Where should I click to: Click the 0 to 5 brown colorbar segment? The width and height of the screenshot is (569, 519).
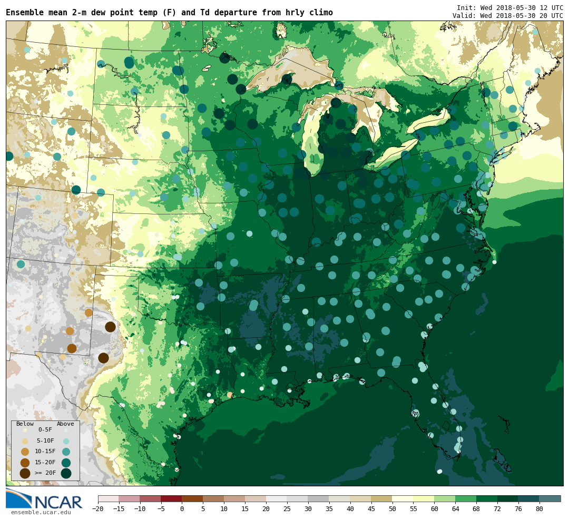(x=192, y=498)
